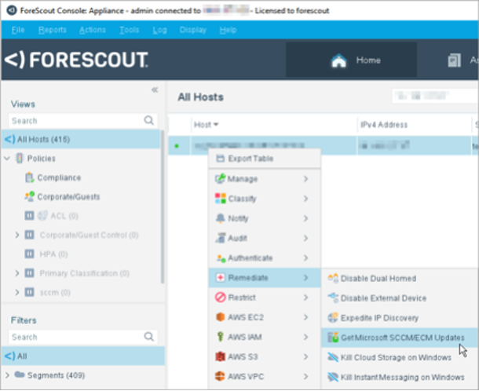Open the AWS IAM submenu
This screenshot has width=479, height=391.
click(265, 337)
